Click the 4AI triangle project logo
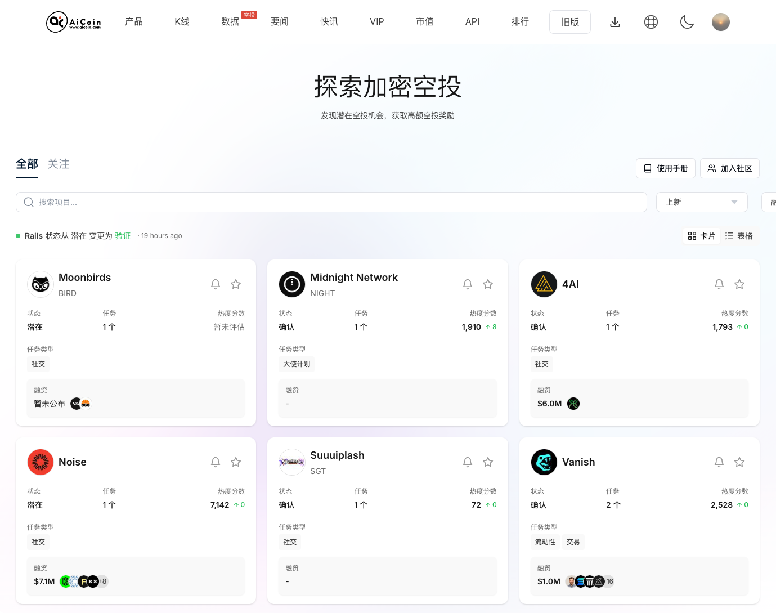 click(x=544, y=284)
